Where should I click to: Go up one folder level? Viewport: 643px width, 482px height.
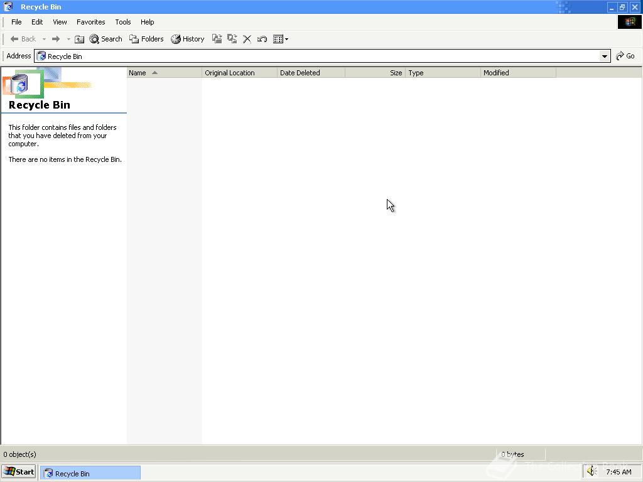(80, 39)
